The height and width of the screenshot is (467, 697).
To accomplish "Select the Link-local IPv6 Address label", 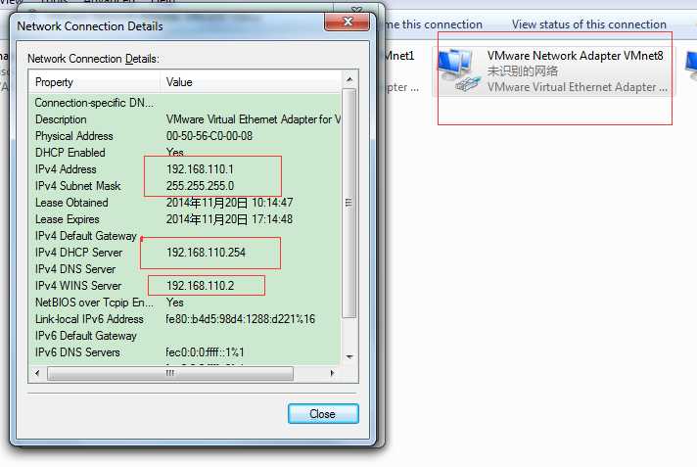I will pyautogui.click(x=89, y=319).
